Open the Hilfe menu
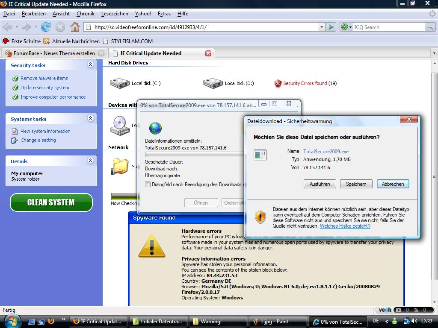The width and height of the screenshot is (438, 328). (183, 14)
